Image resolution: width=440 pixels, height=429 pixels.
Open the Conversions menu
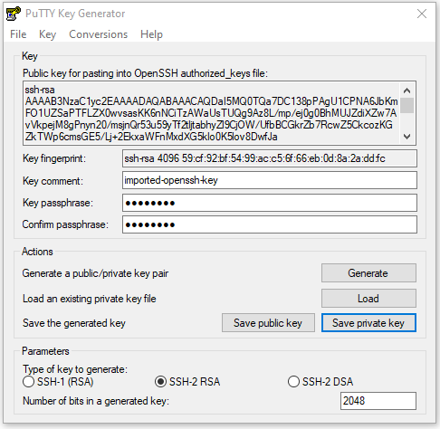tap(99, 34)
